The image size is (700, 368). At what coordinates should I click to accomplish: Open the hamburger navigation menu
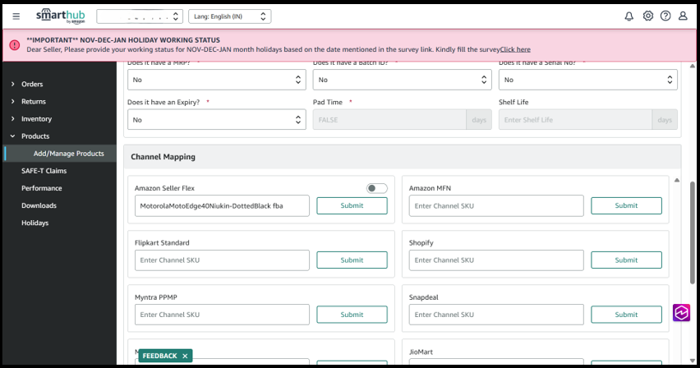click(x=16, y=16)
